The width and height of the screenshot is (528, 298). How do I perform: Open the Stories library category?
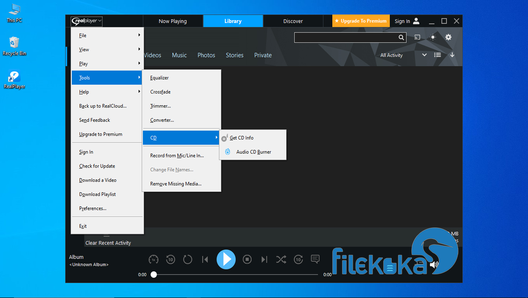(234, 55)
